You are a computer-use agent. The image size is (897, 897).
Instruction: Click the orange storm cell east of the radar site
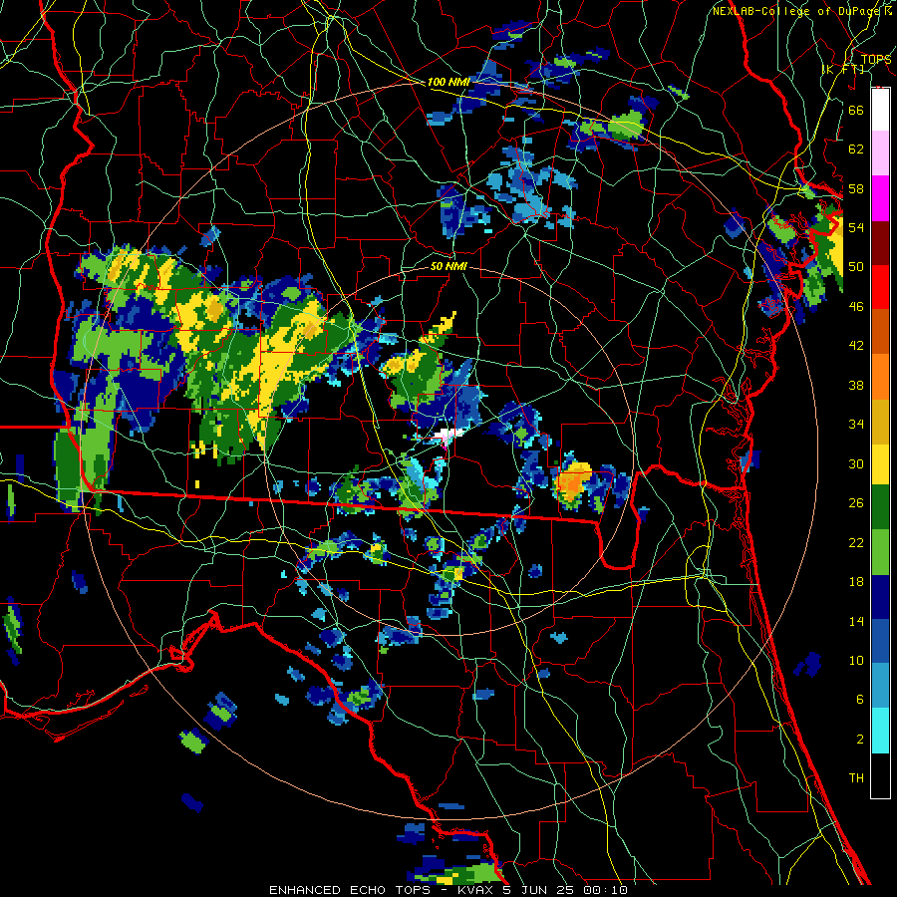tap(573, 480)
